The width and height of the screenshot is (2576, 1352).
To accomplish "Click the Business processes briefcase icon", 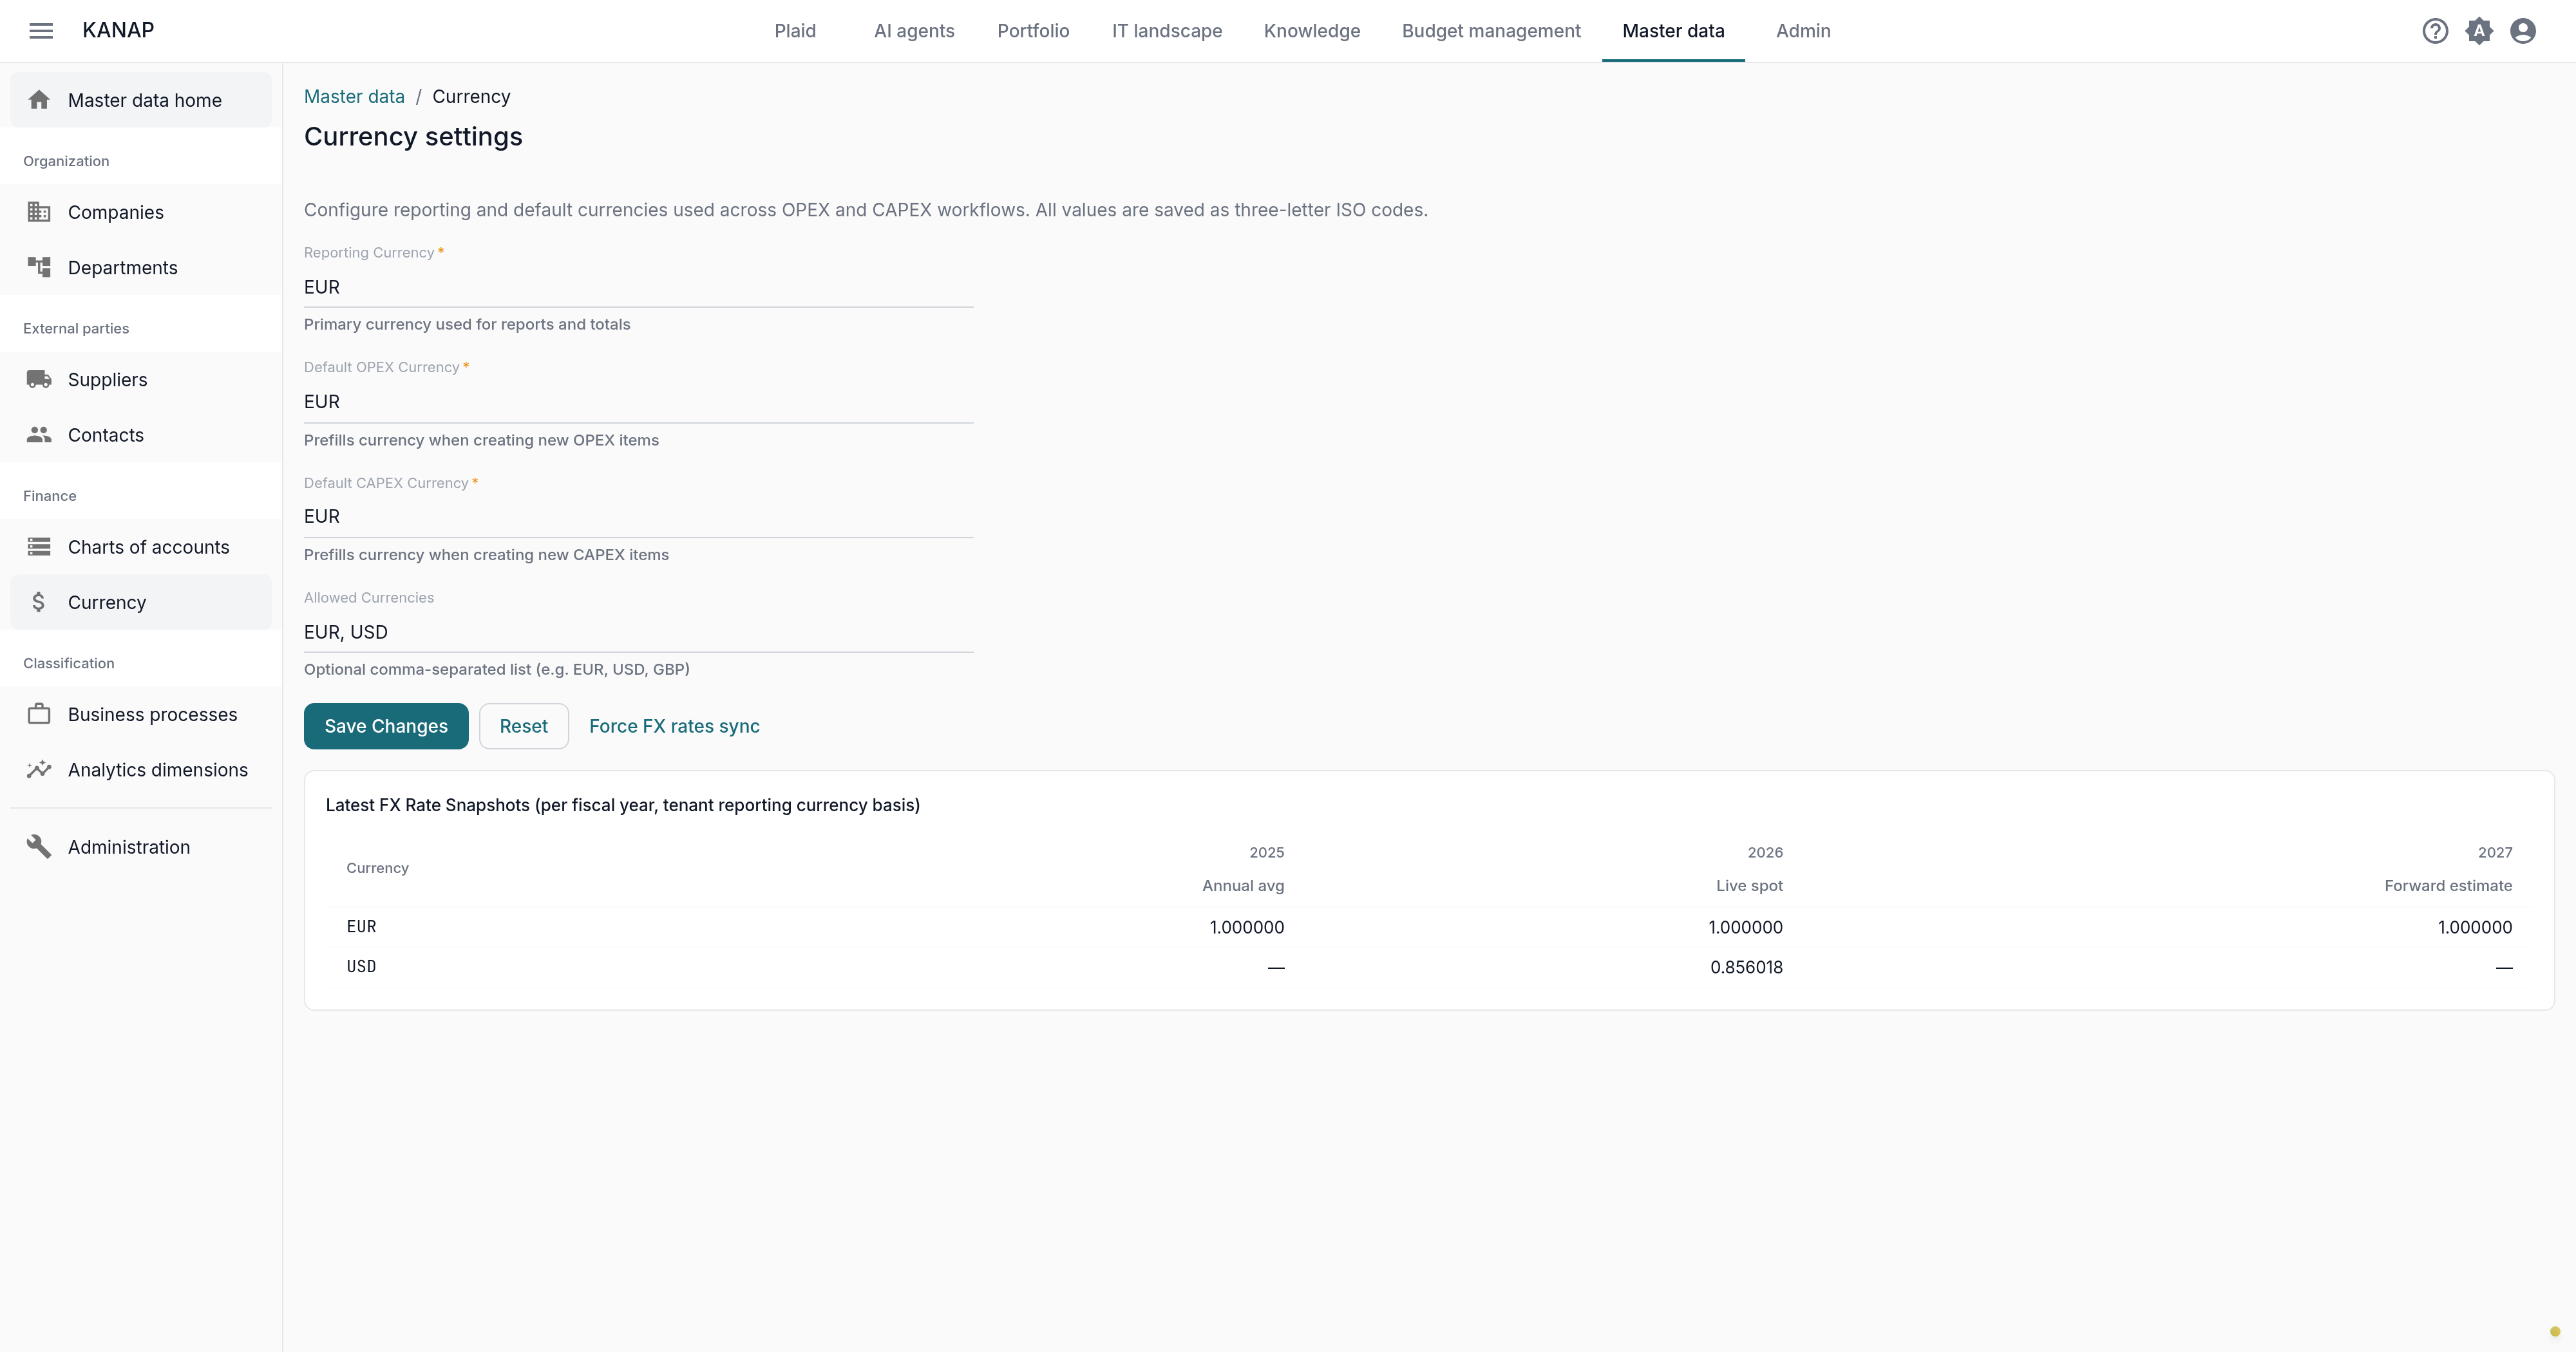I will click(x=39, y=714).
